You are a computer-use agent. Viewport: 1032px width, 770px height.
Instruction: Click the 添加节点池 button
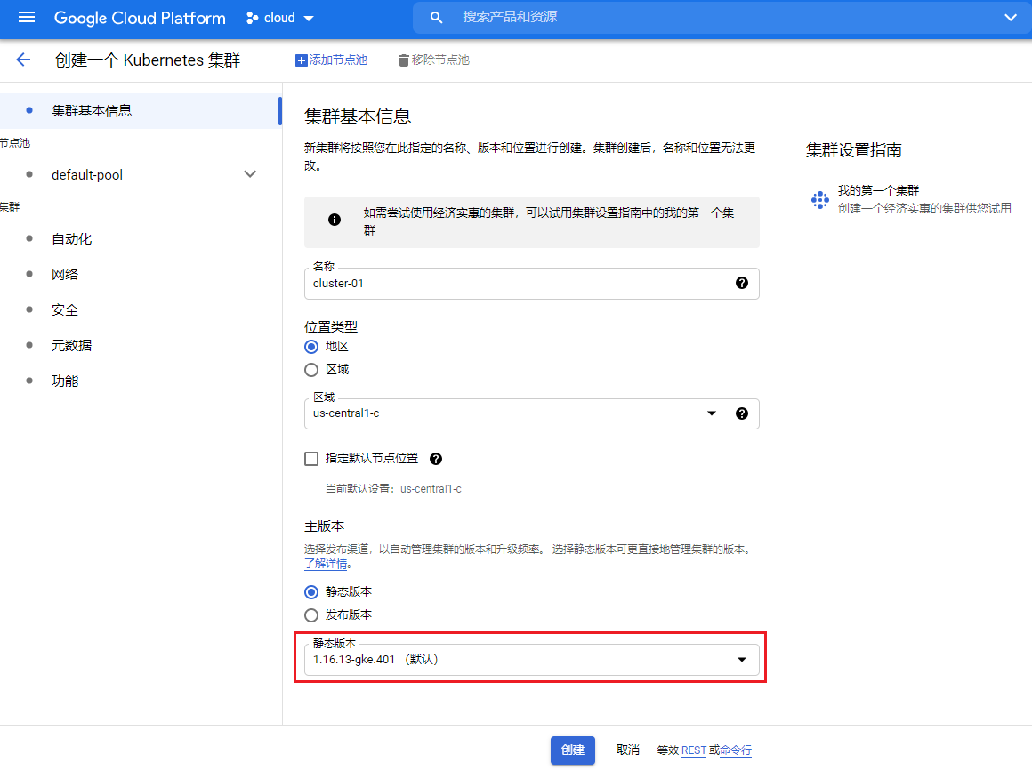331,60
